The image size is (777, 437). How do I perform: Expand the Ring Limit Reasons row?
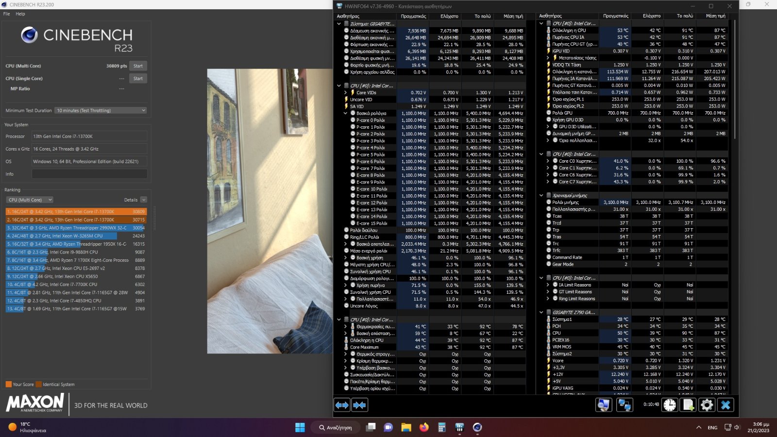[x=548, y=299]
